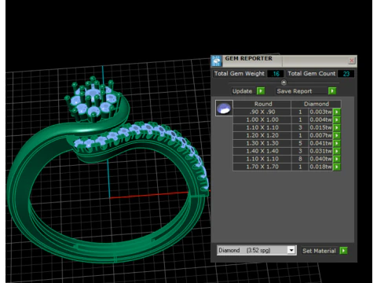Click the 0.041tw weight cell
Viewport: 377px width, 283px height.
point(320,143)
